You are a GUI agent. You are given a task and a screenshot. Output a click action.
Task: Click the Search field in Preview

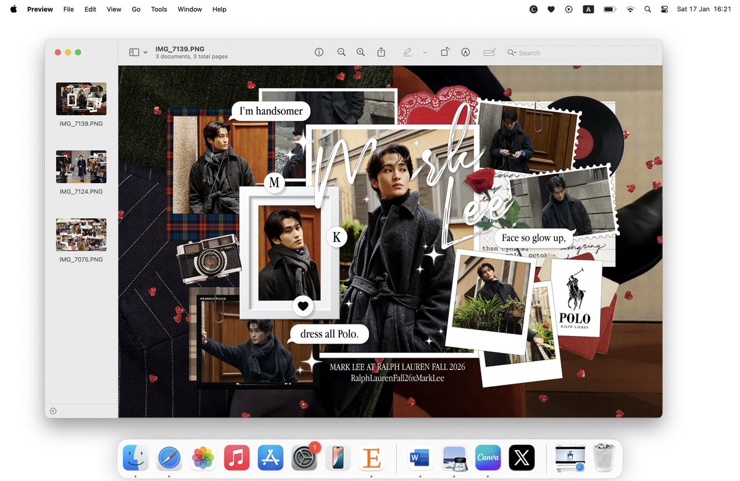(x=581, y=53)
